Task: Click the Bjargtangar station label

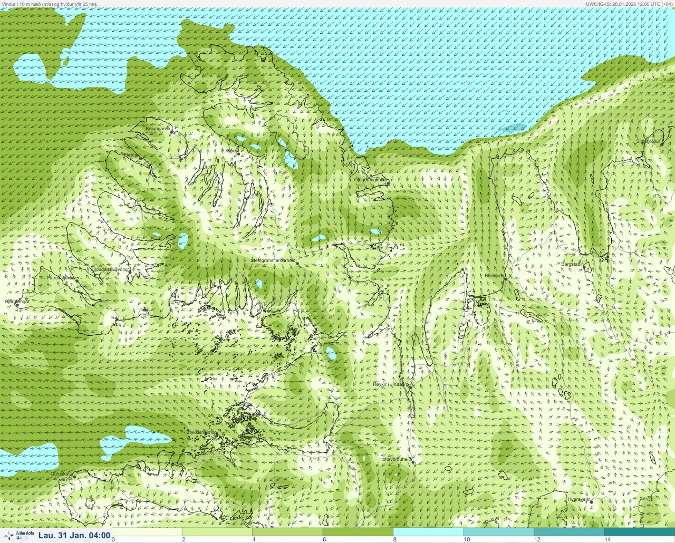Action: coord(17,302)
